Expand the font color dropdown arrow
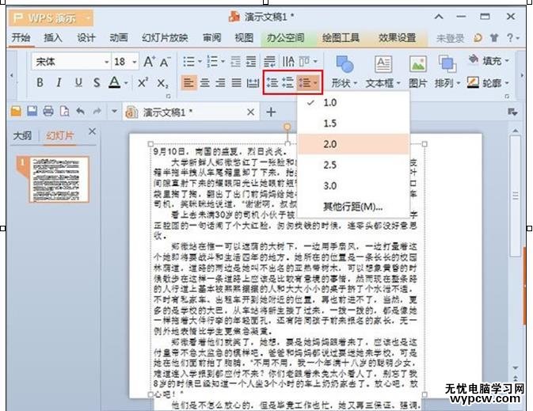The image size is (533, 411). point(126,83)
